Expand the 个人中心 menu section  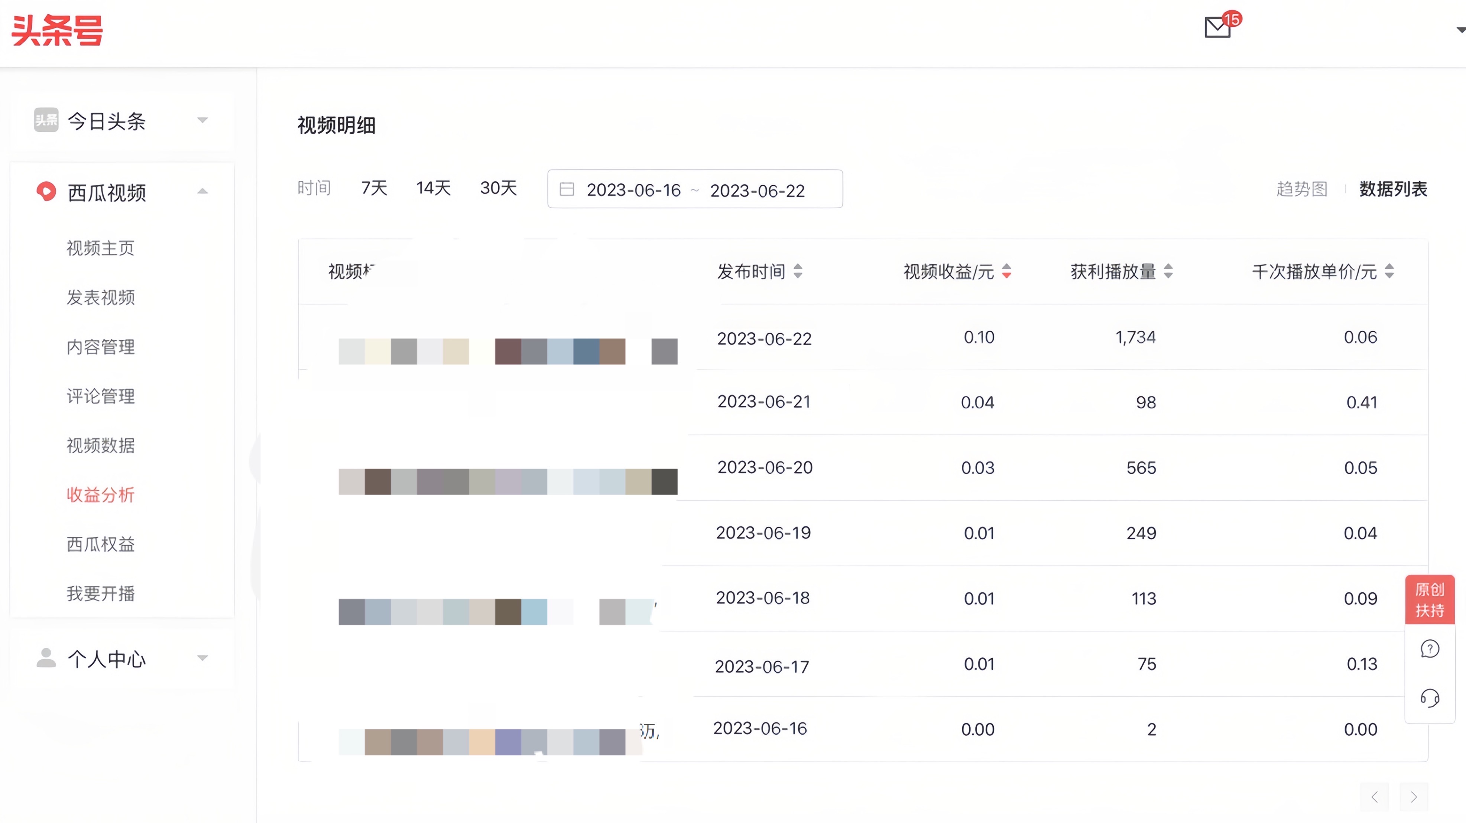point(202,658)
